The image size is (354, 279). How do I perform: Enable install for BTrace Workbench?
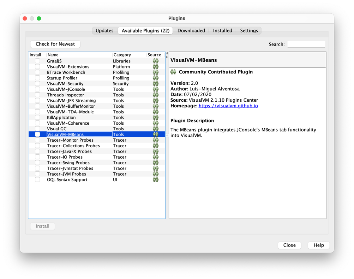click(37, 72)
